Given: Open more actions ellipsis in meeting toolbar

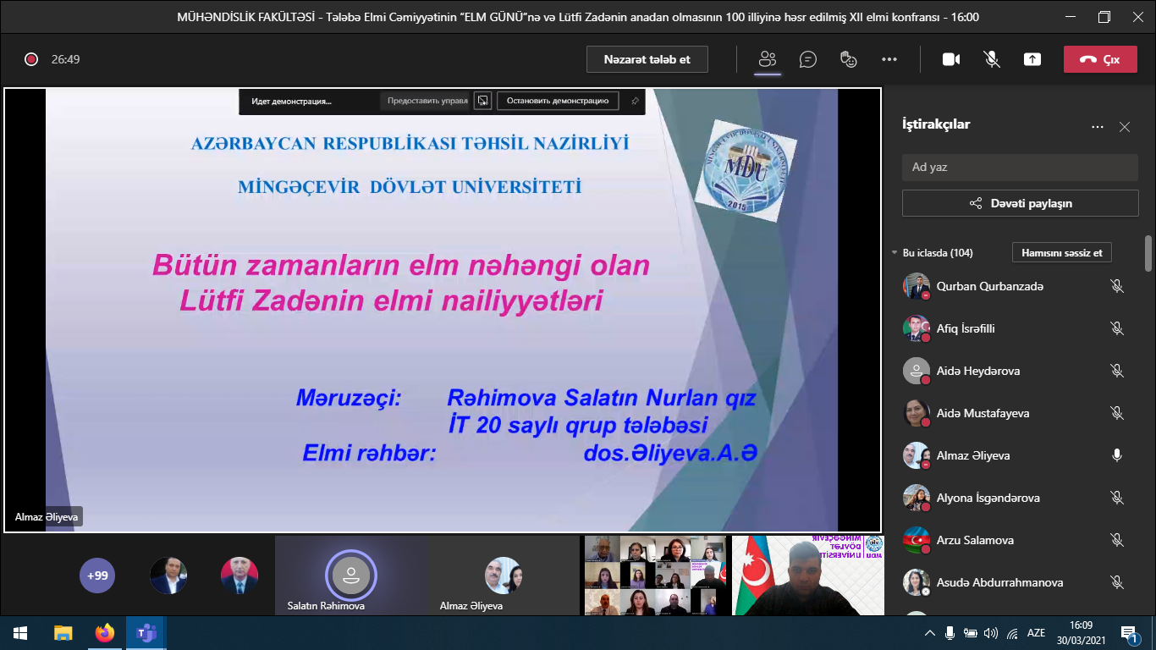Looking at the screenshot, I should pos(889,59).
